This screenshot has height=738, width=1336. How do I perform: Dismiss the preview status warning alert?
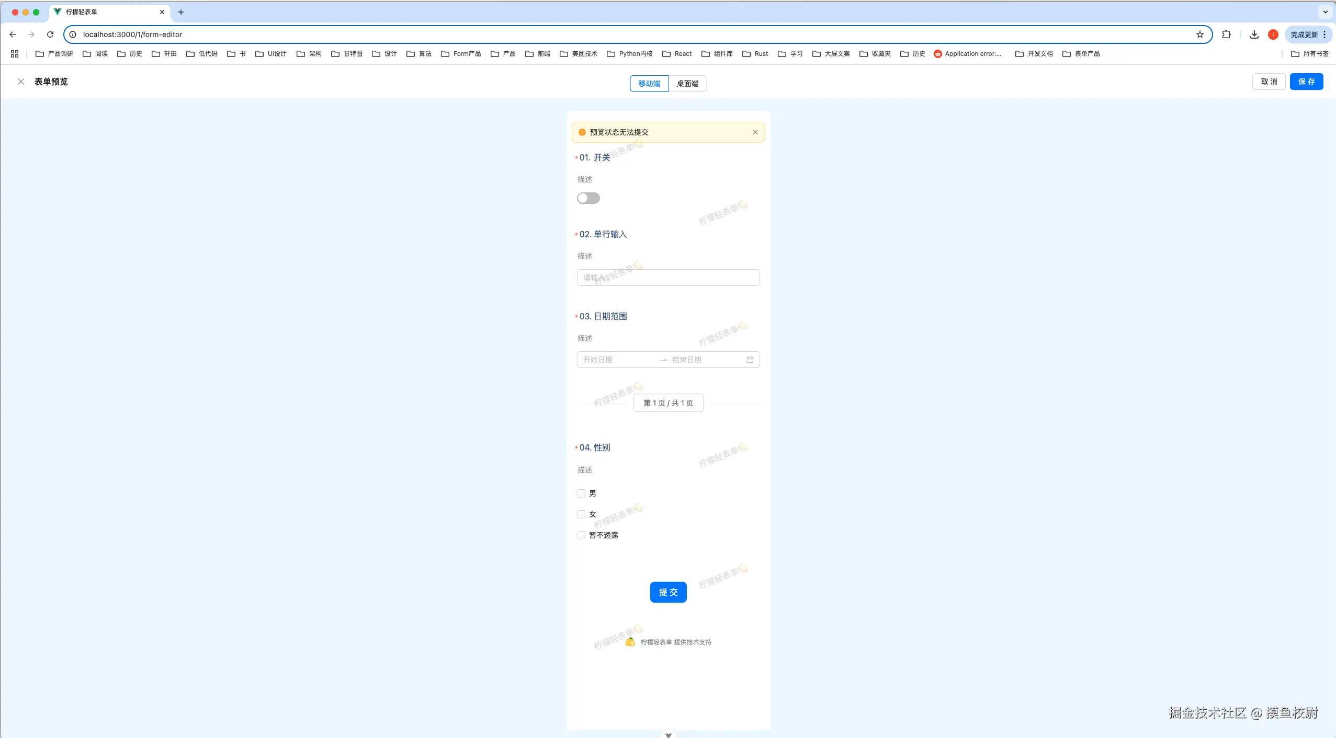(x=755, y=132)
